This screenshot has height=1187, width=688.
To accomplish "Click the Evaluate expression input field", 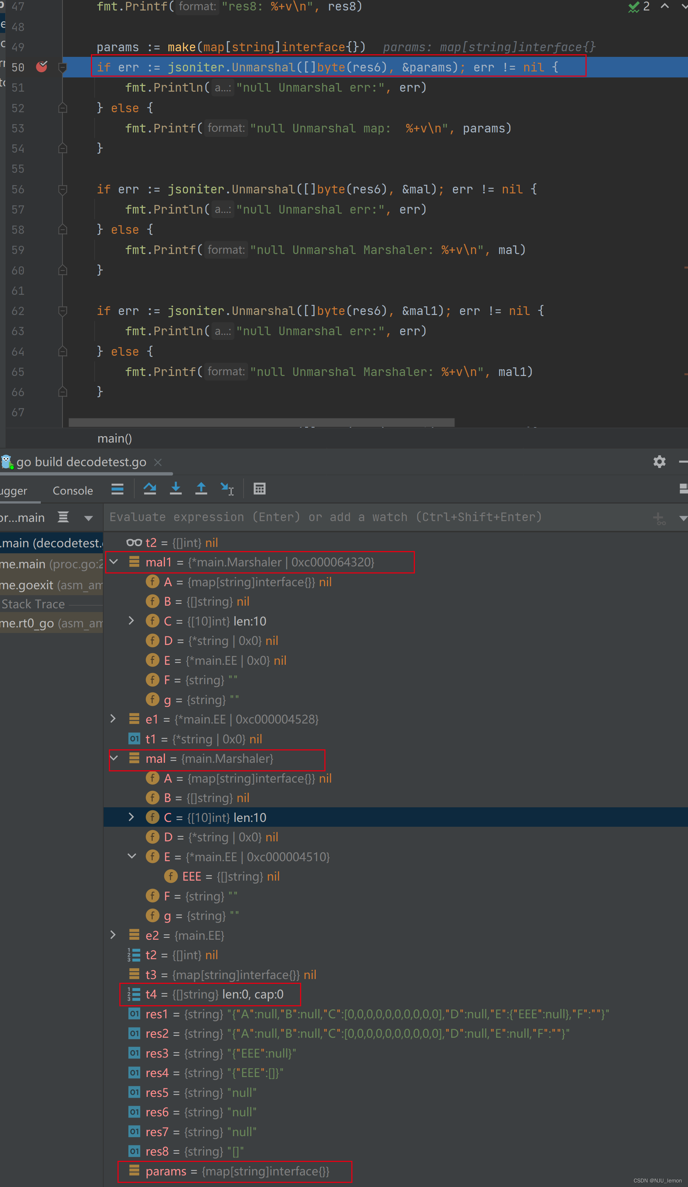I will click(x=330, y=517).
